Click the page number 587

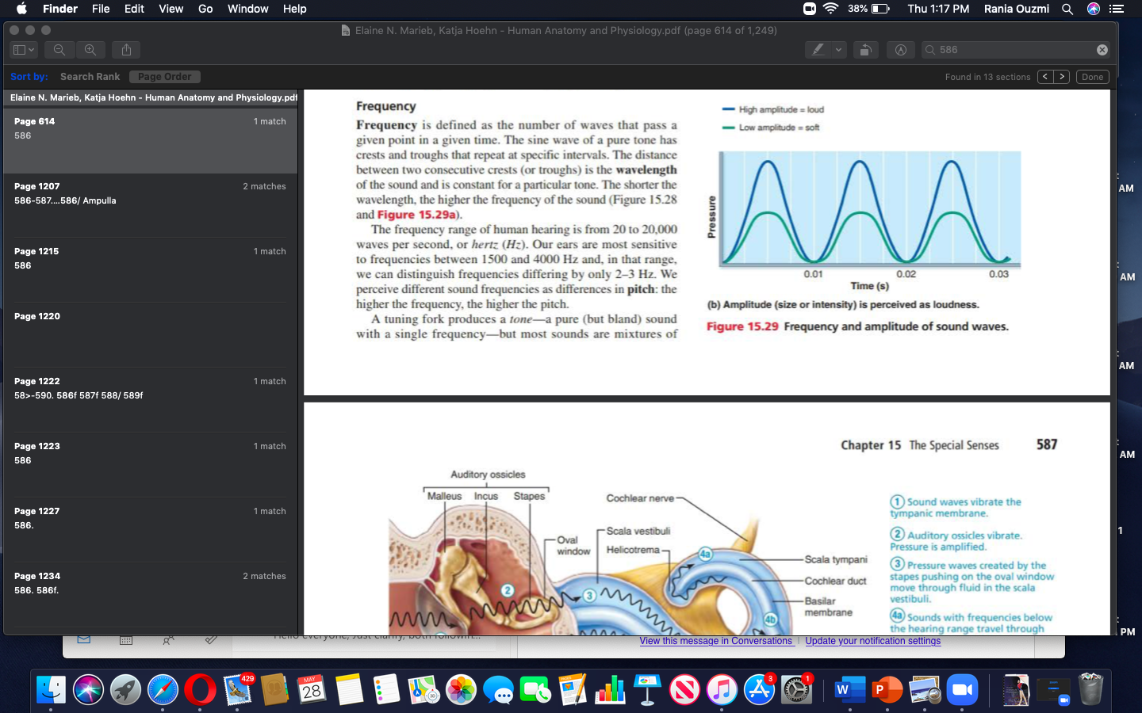tap(1047, 444)
